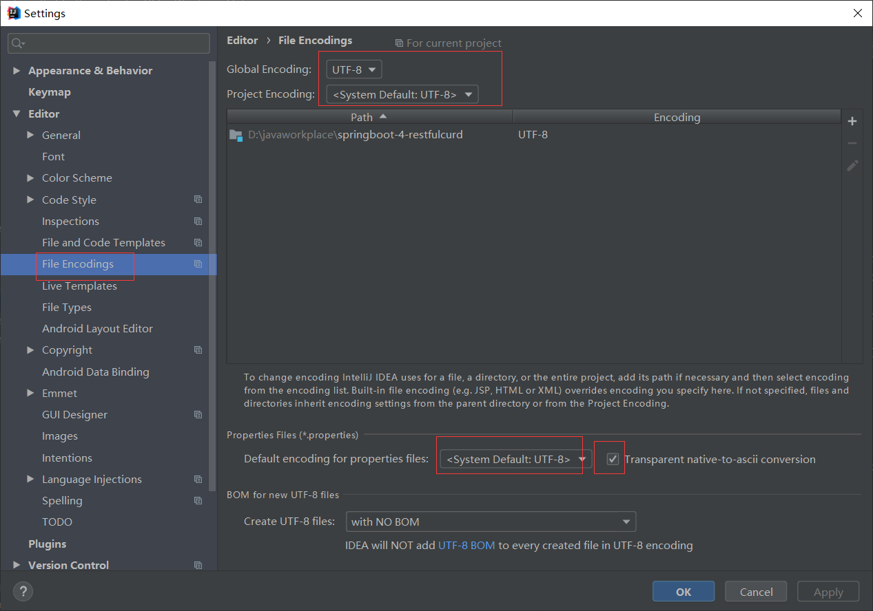Click the Encoding column header
The image size is (873, 611).
[x=677, y=117]
